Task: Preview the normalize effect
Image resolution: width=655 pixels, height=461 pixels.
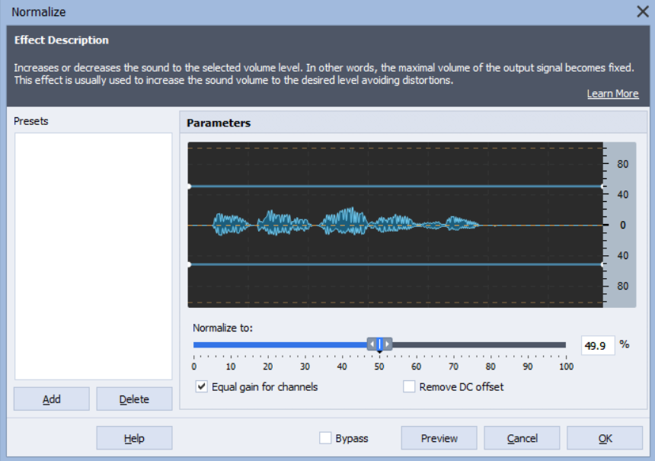Action: tap(439, 438)
